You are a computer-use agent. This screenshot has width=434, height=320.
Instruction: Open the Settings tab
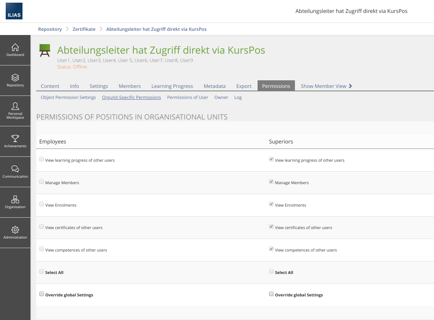(x=99, y=86)
